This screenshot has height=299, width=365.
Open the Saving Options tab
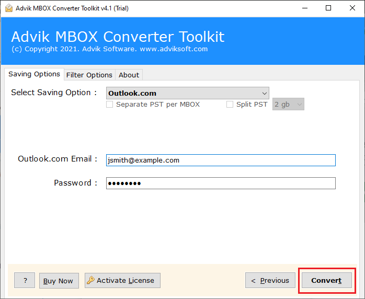coord(34,74)
